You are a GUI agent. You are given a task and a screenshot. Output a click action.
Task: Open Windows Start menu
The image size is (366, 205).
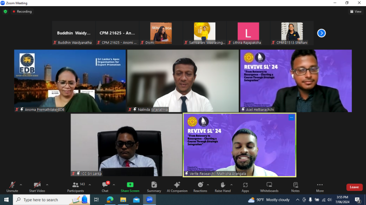[x=6, y=200]
